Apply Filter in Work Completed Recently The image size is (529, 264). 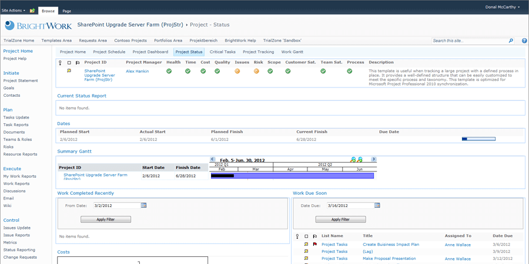click(x=106, y=219)
